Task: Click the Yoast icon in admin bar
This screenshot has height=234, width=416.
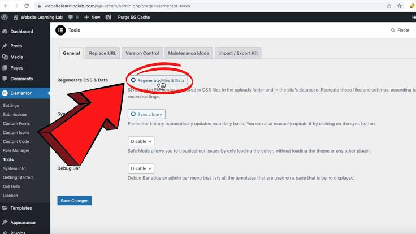Action: tap(109, 18)
